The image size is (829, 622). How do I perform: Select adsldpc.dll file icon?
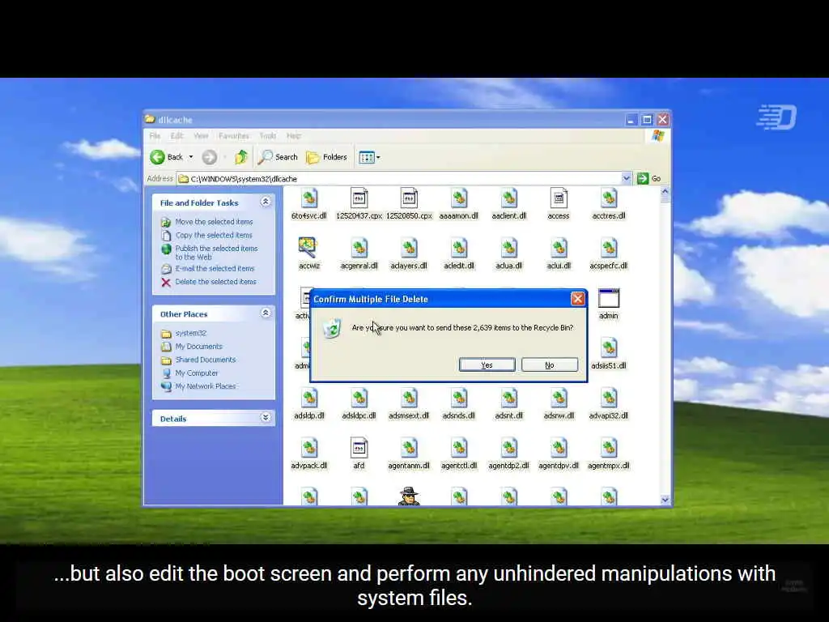click(359, 398)
